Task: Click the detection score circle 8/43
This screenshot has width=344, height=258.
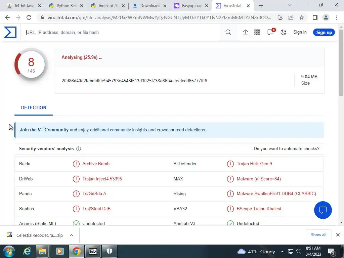Action: pyautogui.click(x=31, y=65)
